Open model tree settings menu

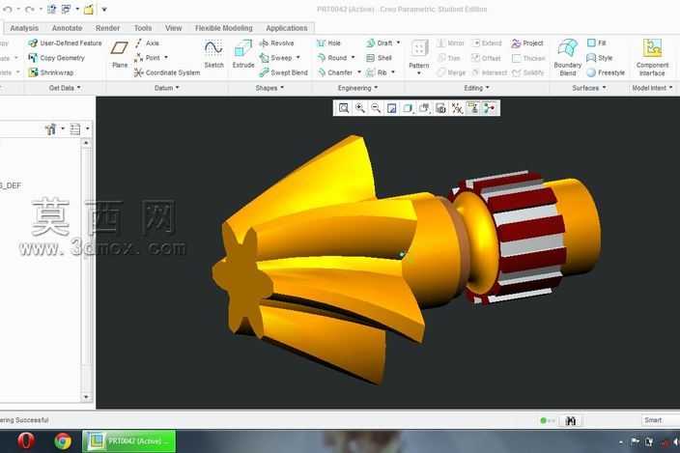point(54,128)
